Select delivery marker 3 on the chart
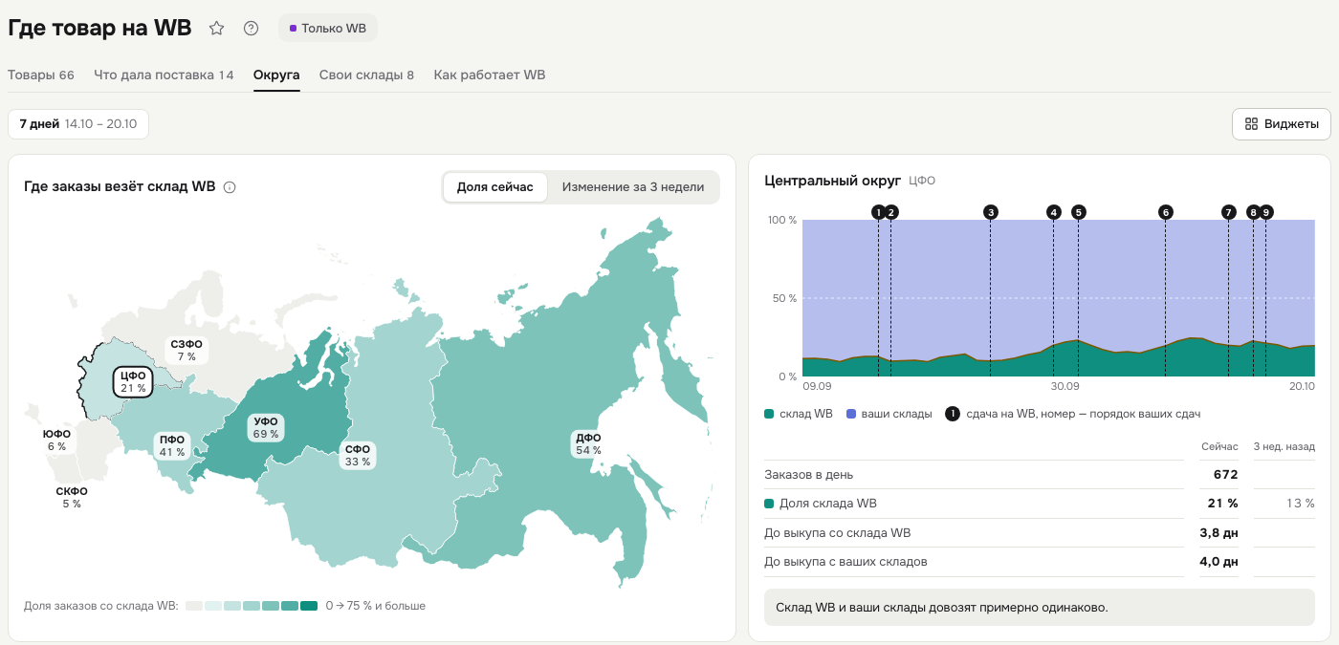The image size is (1339, 645). [990, 212]
